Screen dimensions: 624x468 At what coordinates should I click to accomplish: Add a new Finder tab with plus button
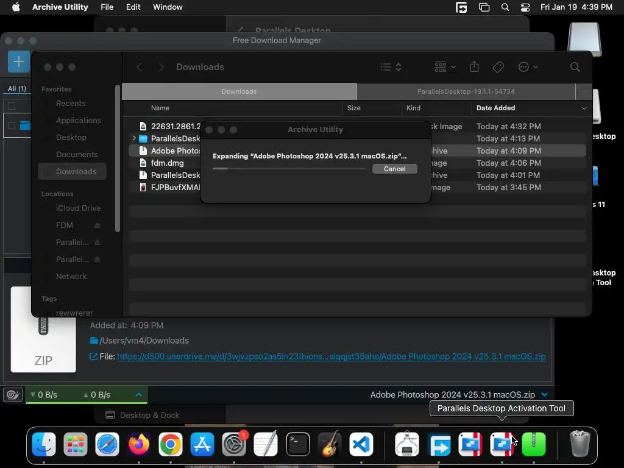pos(583,91)
